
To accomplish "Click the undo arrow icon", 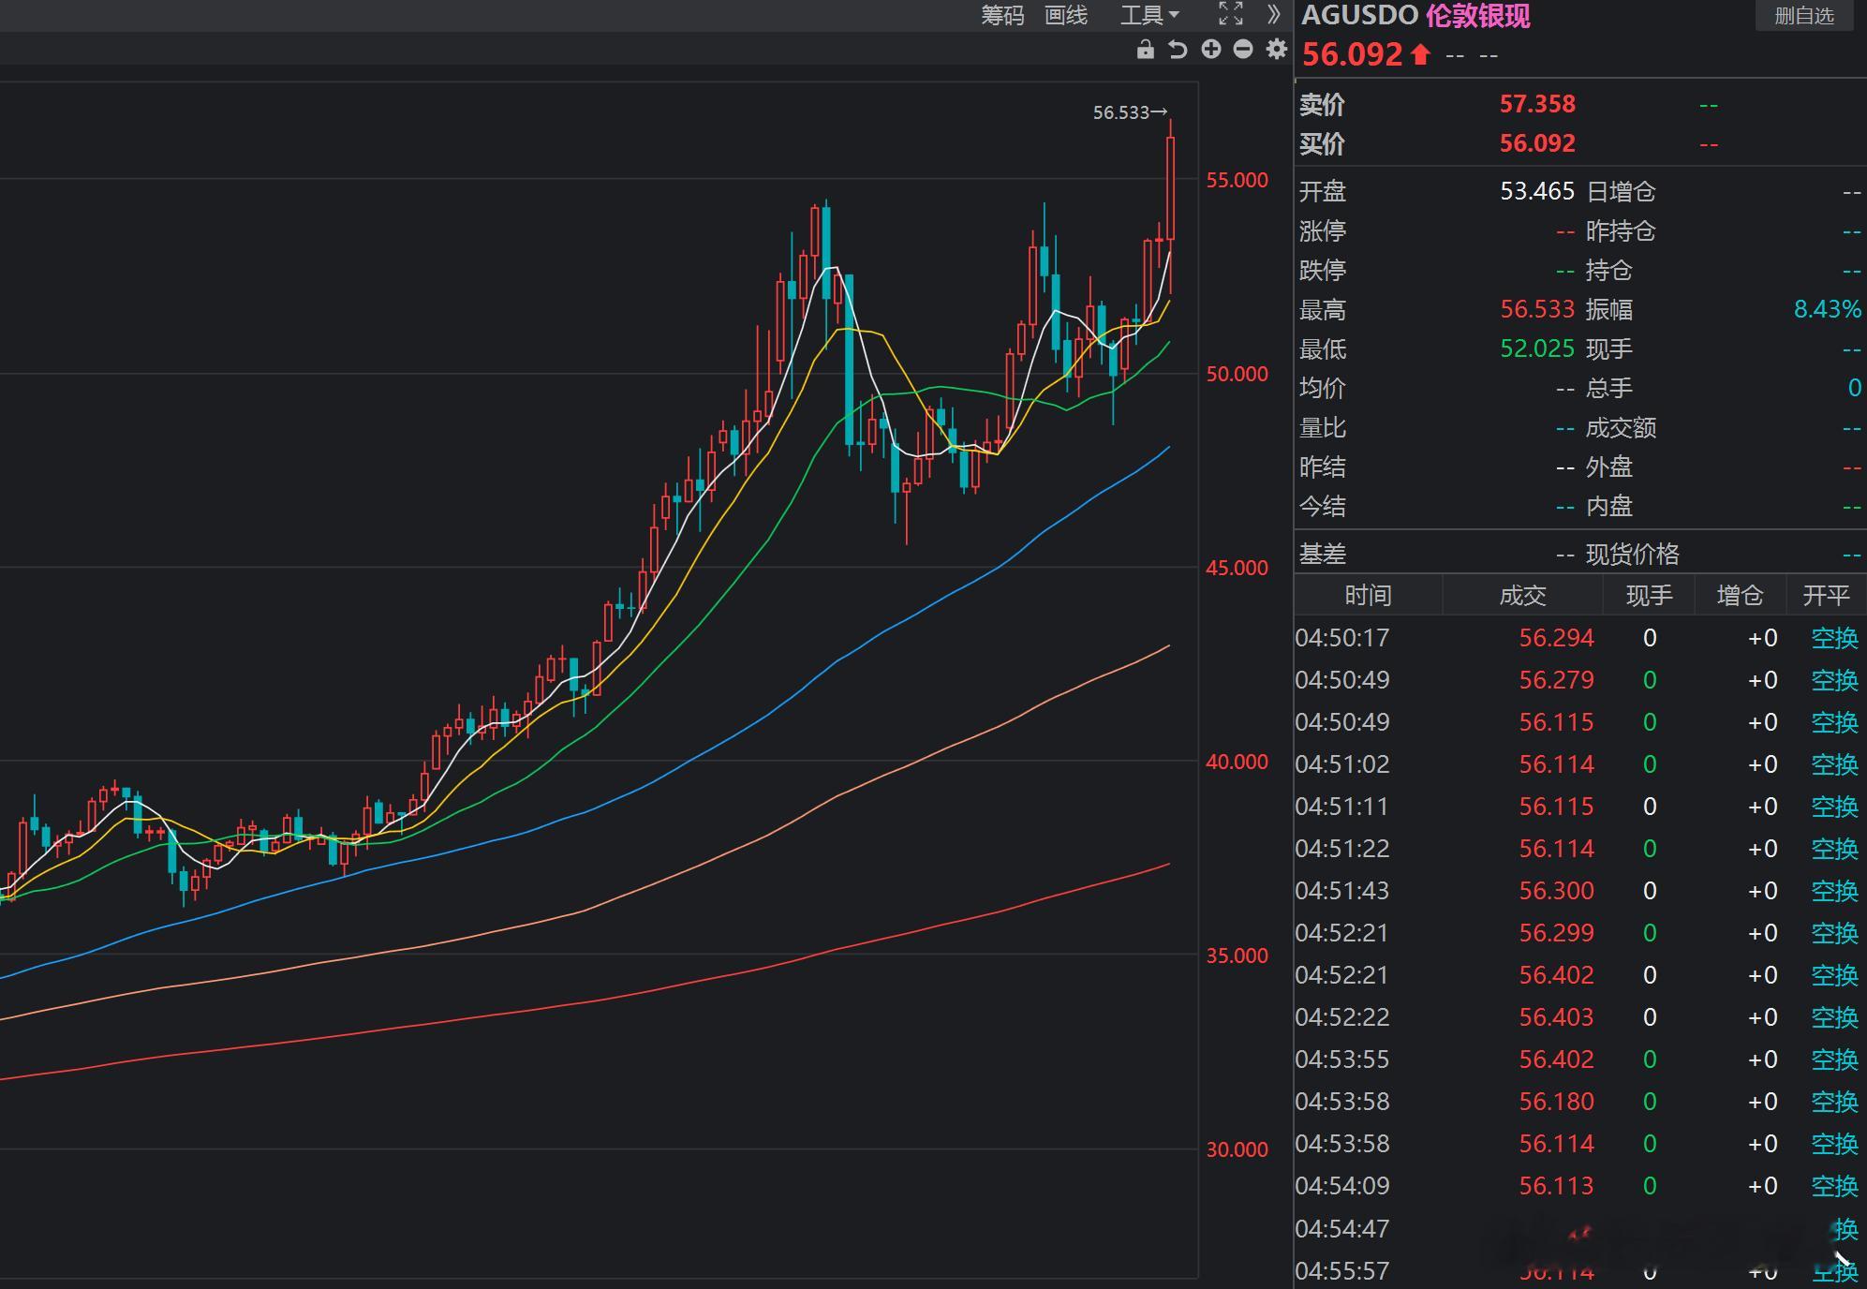I will point(1178,50).
